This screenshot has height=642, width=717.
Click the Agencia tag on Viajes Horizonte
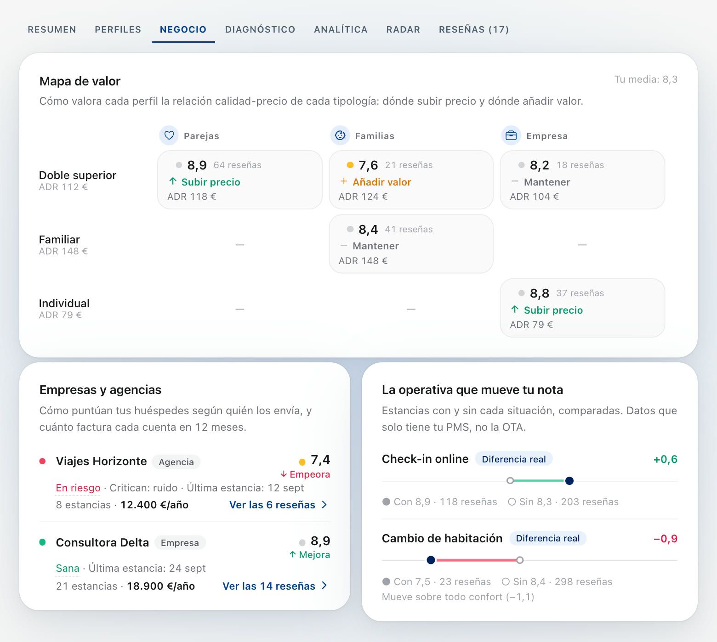coord(176,462)
